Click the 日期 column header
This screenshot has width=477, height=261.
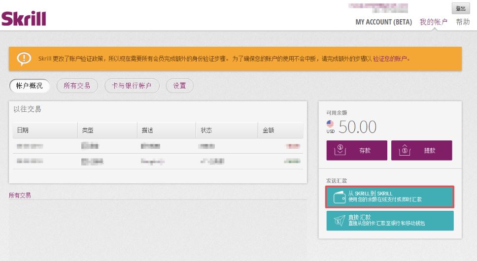point(45,130)
